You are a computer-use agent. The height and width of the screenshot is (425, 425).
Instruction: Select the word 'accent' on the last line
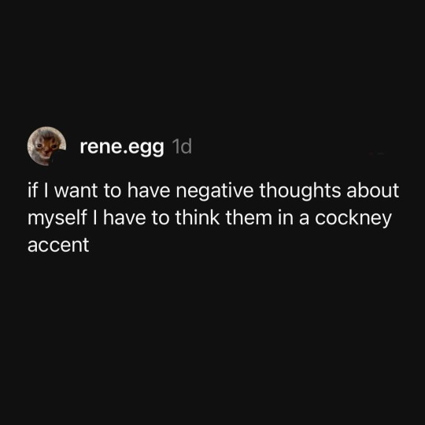58,246
